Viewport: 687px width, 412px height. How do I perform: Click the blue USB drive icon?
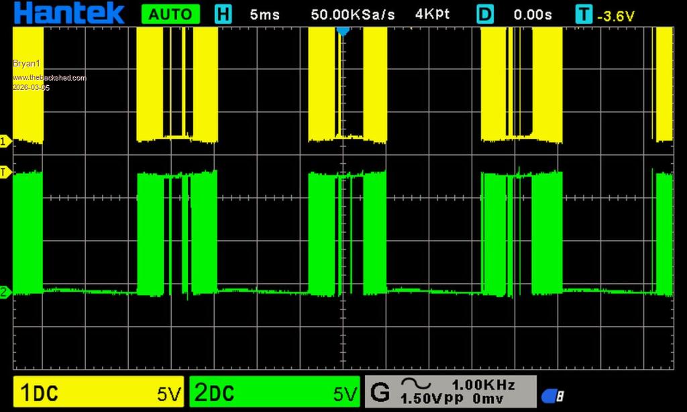[x=553, y=396]
